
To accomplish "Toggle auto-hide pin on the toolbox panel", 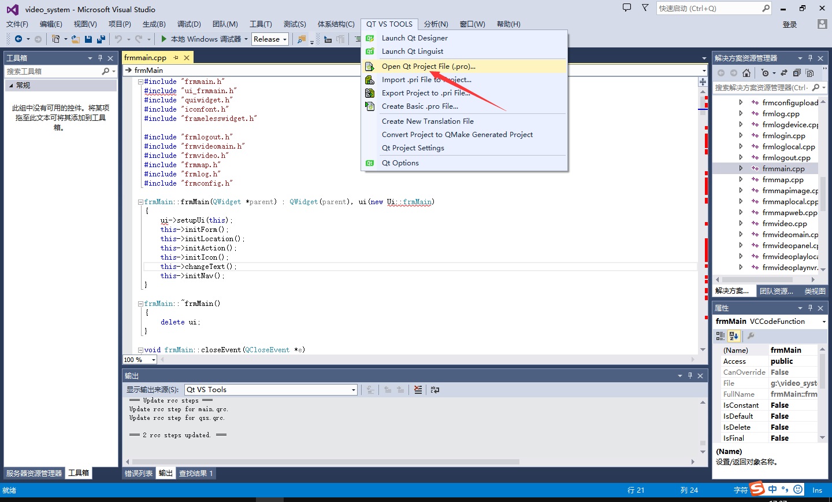I will pyautogui.click(x=100, y=58).
